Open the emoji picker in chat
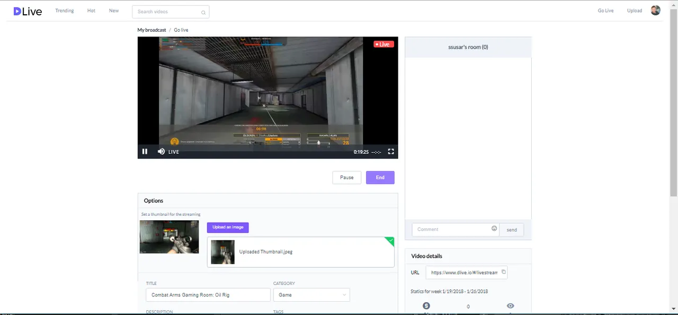Screen dimensions: 678x315 pos(494,229)
